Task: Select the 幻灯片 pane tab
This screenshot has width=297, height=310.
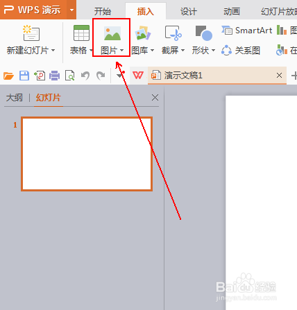Action: pyautogui.click(x=48, y=98)
